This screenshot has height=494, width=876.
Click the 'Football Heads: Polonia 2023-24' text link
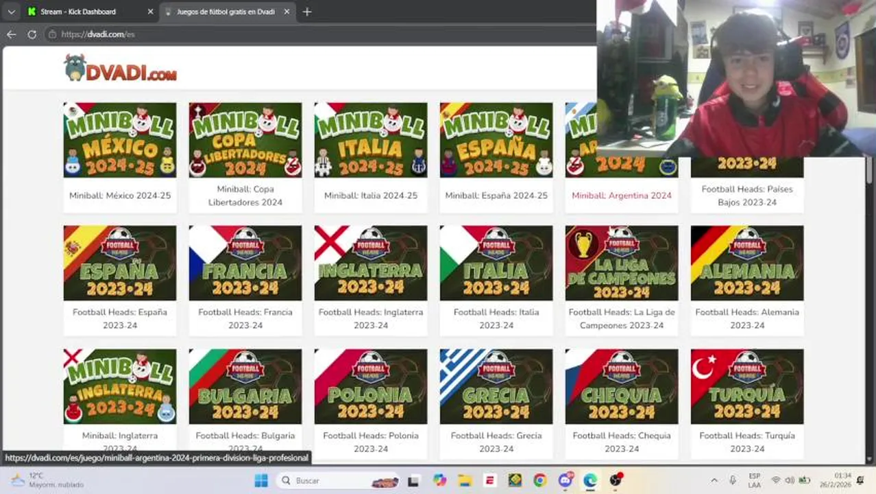pos(371,442)
